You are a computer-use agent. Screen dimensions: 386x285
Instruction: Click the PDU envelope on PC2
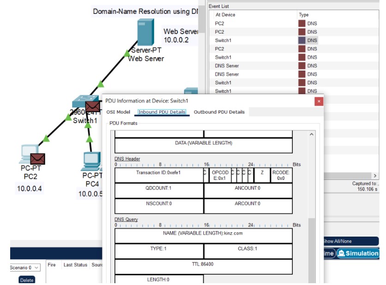click(x=37, y=159)
